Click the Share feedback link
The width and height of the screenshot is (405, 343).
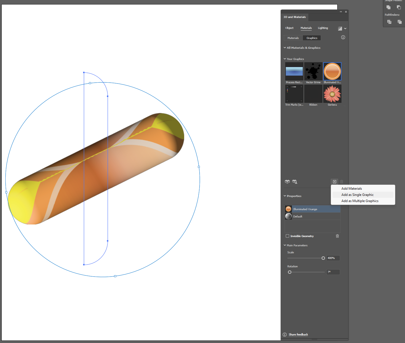tap(298, 334)
